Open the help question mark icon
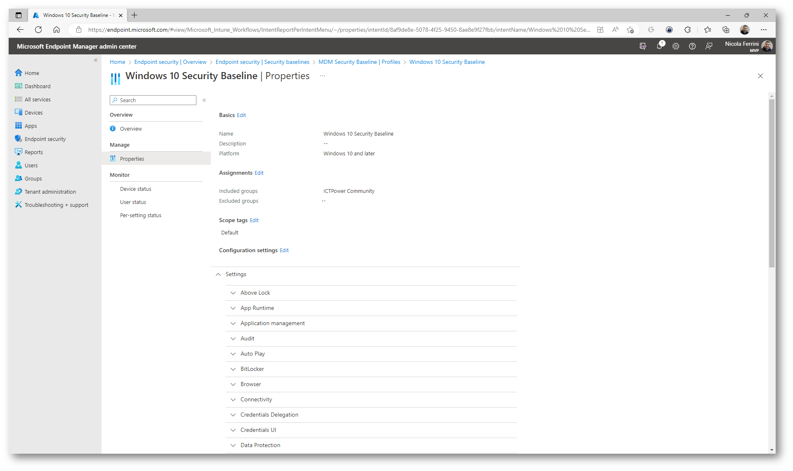 (692, 46)
